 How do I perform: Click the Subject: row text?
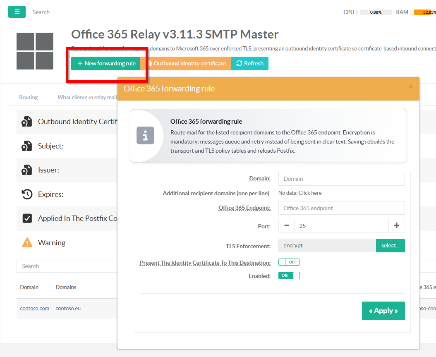(x=50, y=146)
